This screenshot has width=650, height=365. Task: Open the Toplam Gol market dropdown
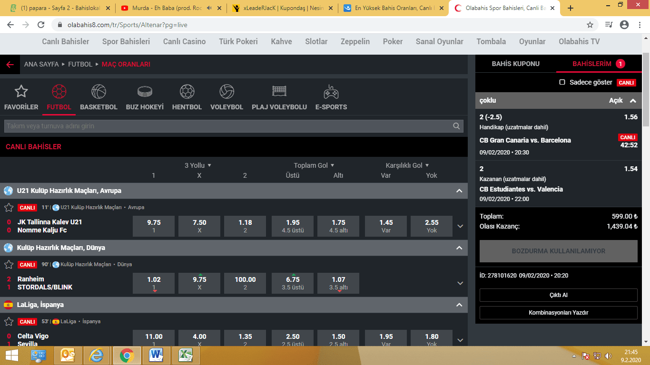(x=314, y=165)
